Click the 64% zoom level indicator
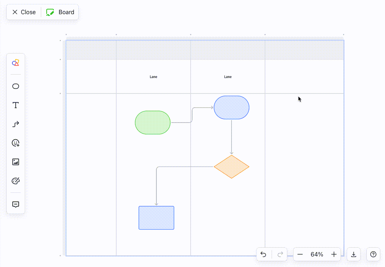This screenshot has width=385, height=267. (317, 254)
